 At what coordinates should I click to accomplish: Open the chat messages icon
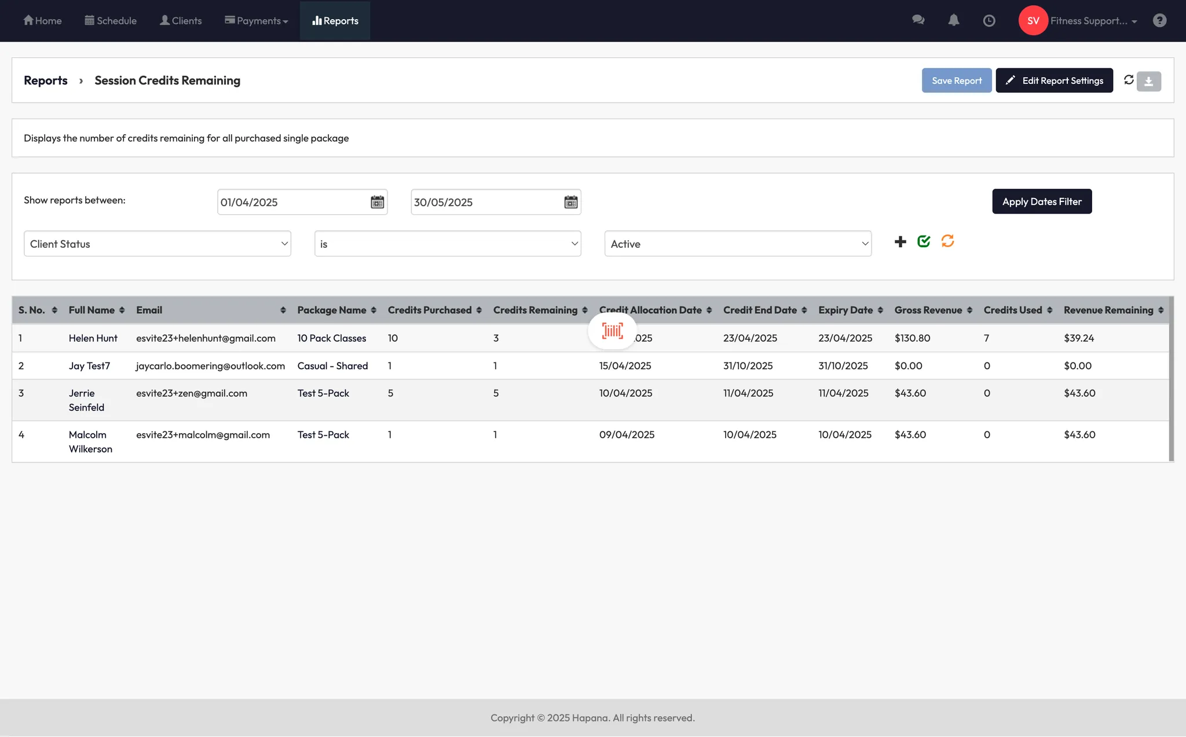[918, 20]
